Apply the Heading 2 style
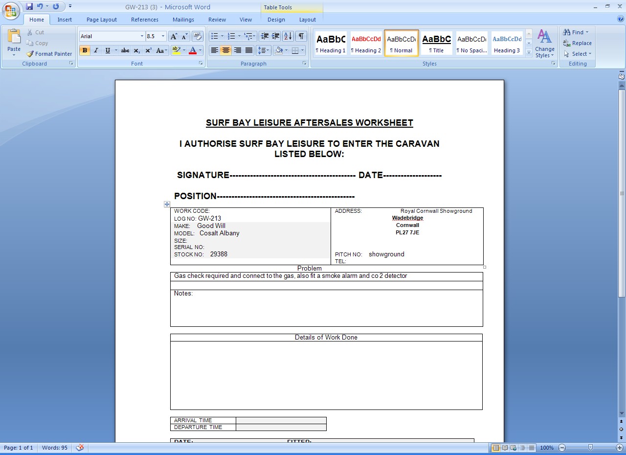The image size is (626, 455). click(366, 43)
